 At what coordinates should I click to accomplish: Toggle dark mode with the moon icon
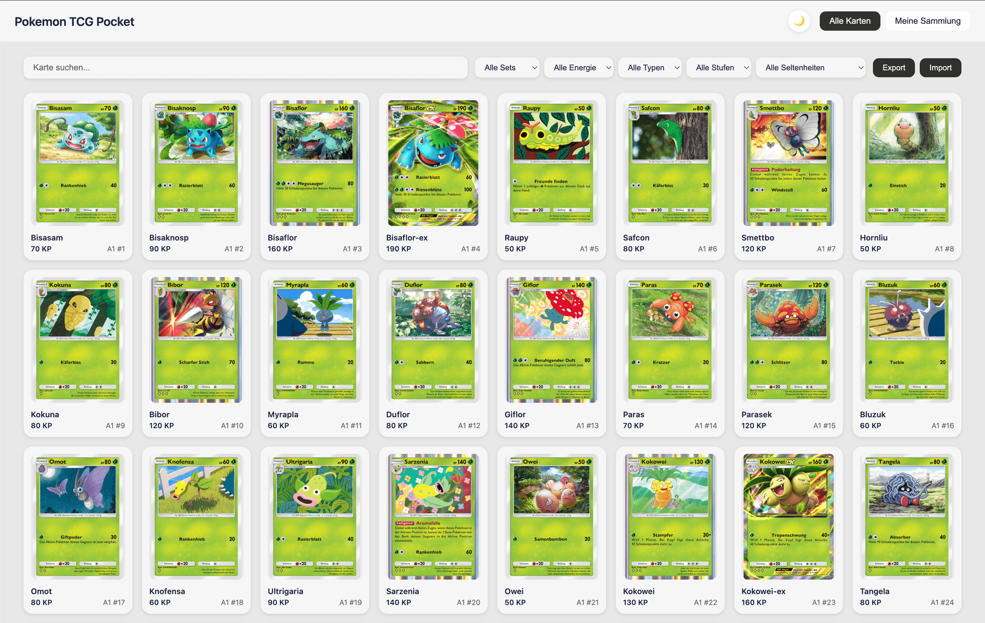point(799,21)
